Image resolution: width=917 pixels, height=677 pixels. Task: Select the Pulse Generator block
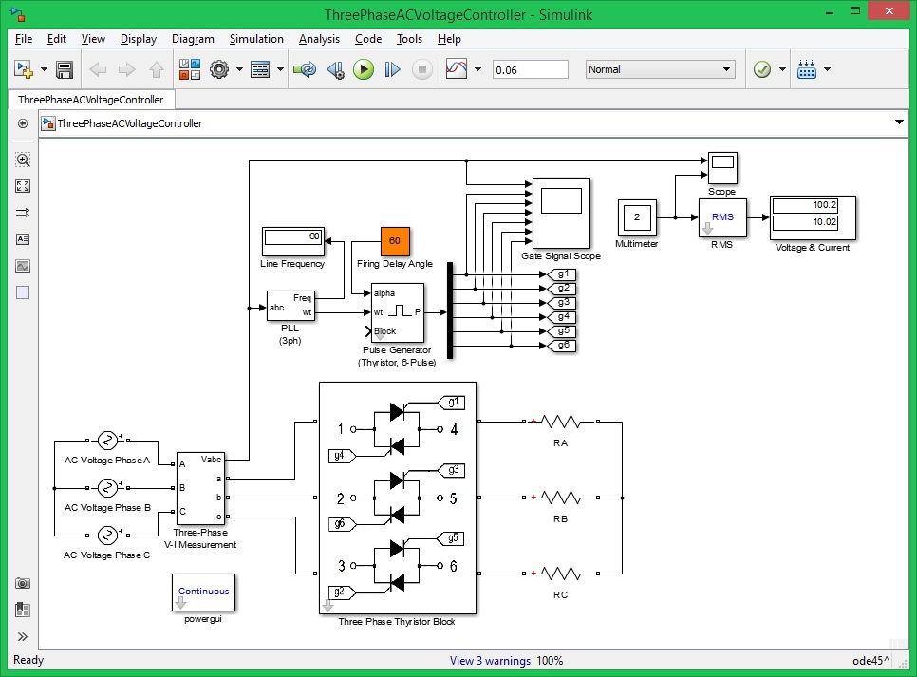pyautogui.click(x=397, y=313)
